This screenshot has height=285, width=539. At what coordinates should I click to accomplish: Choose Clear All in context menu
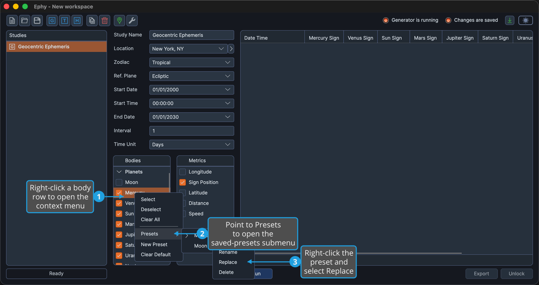(x=159, y=220)
